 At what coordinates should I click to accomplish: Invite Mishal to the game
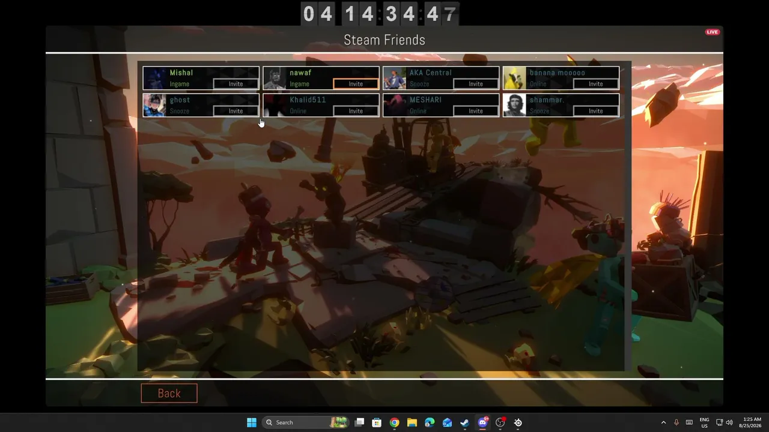tap(236, 84)
